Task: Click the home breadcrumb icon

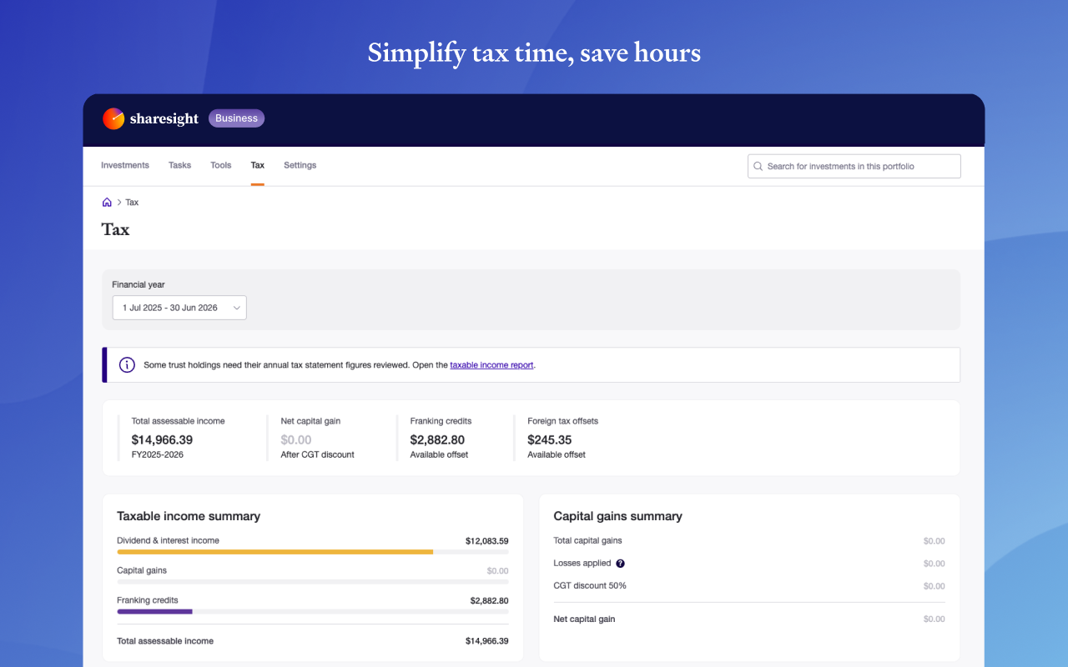Action: click(x=107, y=203)
